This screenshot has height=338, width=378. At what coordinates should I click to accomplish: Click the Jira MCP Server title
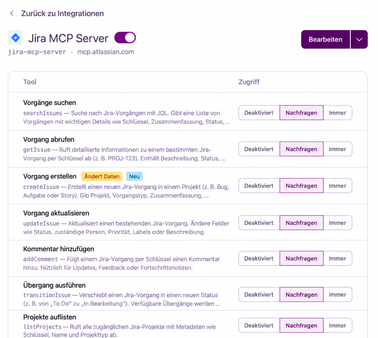[68, 38]
